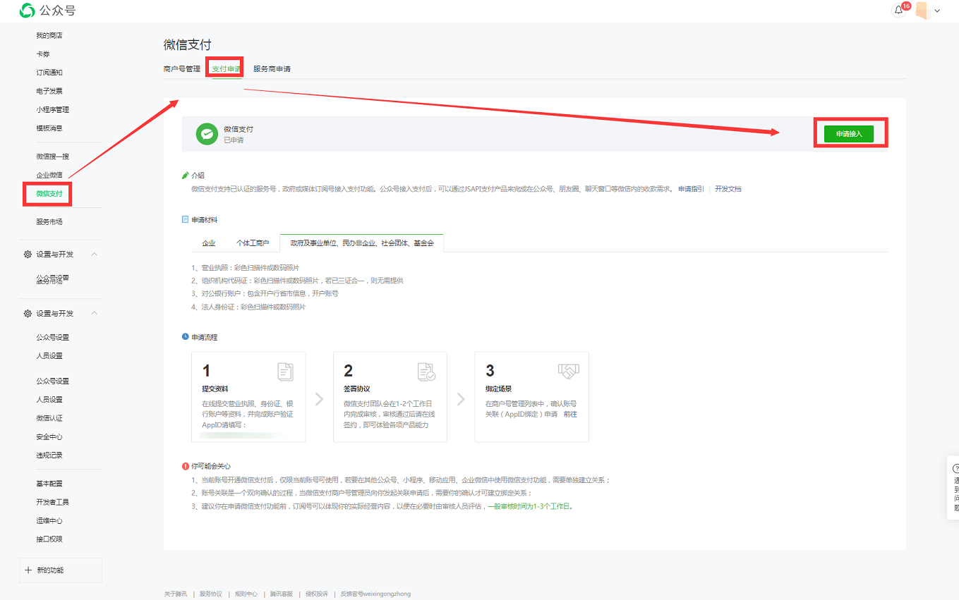Open 小程序管理 in the sidebar
Image resolution: width=959 pixels, height=600 pixels.
pos(53,109)
